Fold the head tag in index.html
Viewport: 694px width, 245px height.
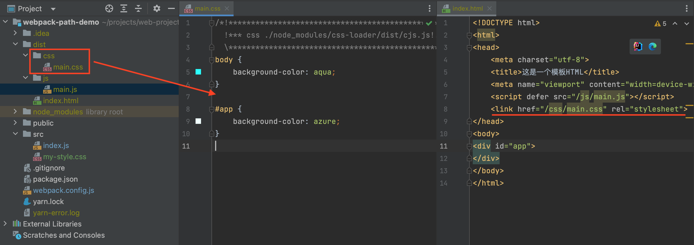[469, 47]
